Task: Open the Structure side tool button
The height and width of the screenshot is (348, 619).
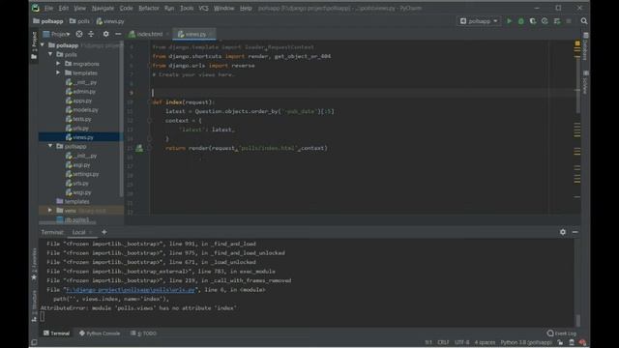Action: click(34, 305)
